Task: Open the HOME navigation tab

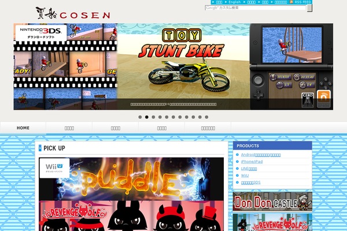Action: [23, 128]
